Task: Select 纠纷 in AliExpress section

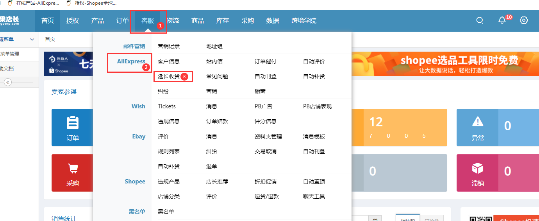Action: (163, 91)
